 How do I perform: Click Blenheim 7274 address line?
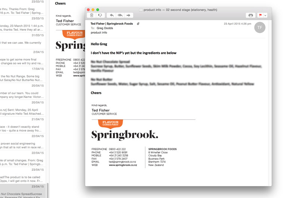pyautogui.click(x=157, y=162)
